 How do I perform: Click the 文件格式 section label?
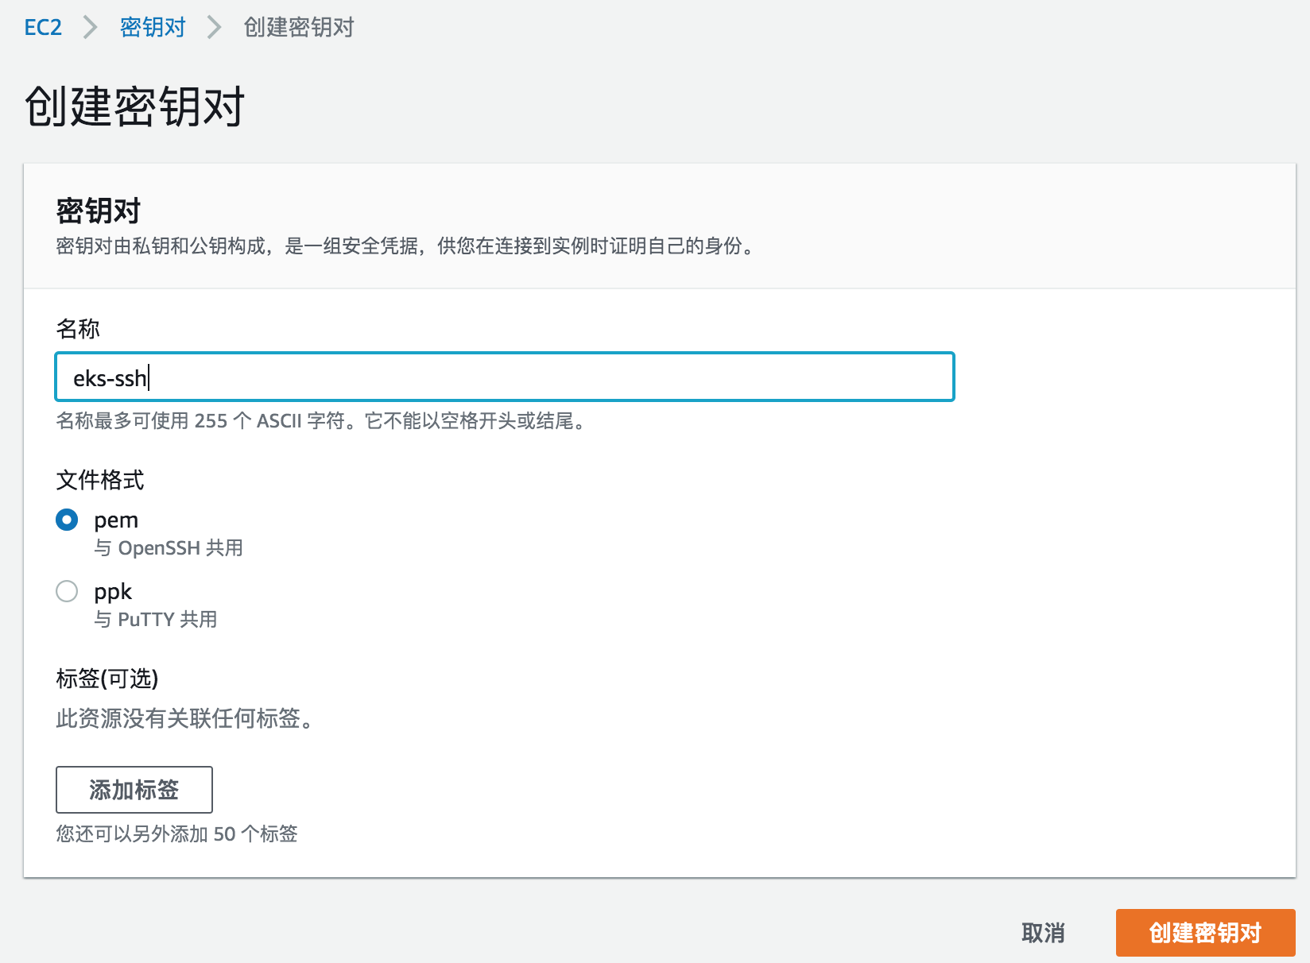pos(99,480)
